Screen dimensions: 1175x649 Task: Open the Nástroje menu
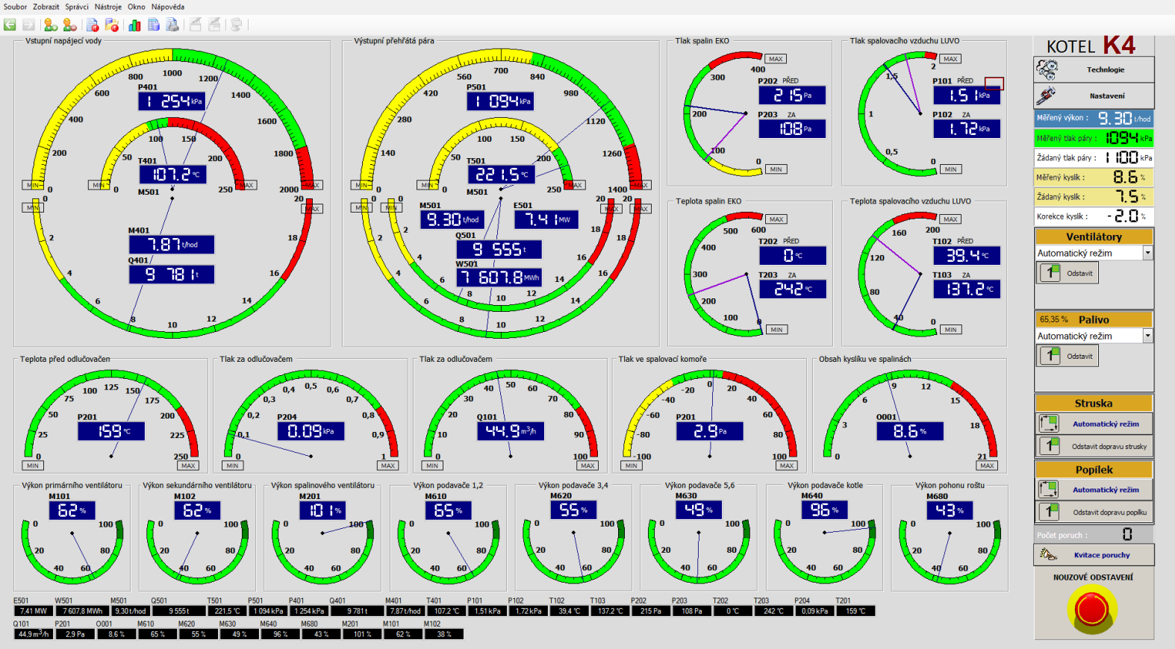(107, 7)
